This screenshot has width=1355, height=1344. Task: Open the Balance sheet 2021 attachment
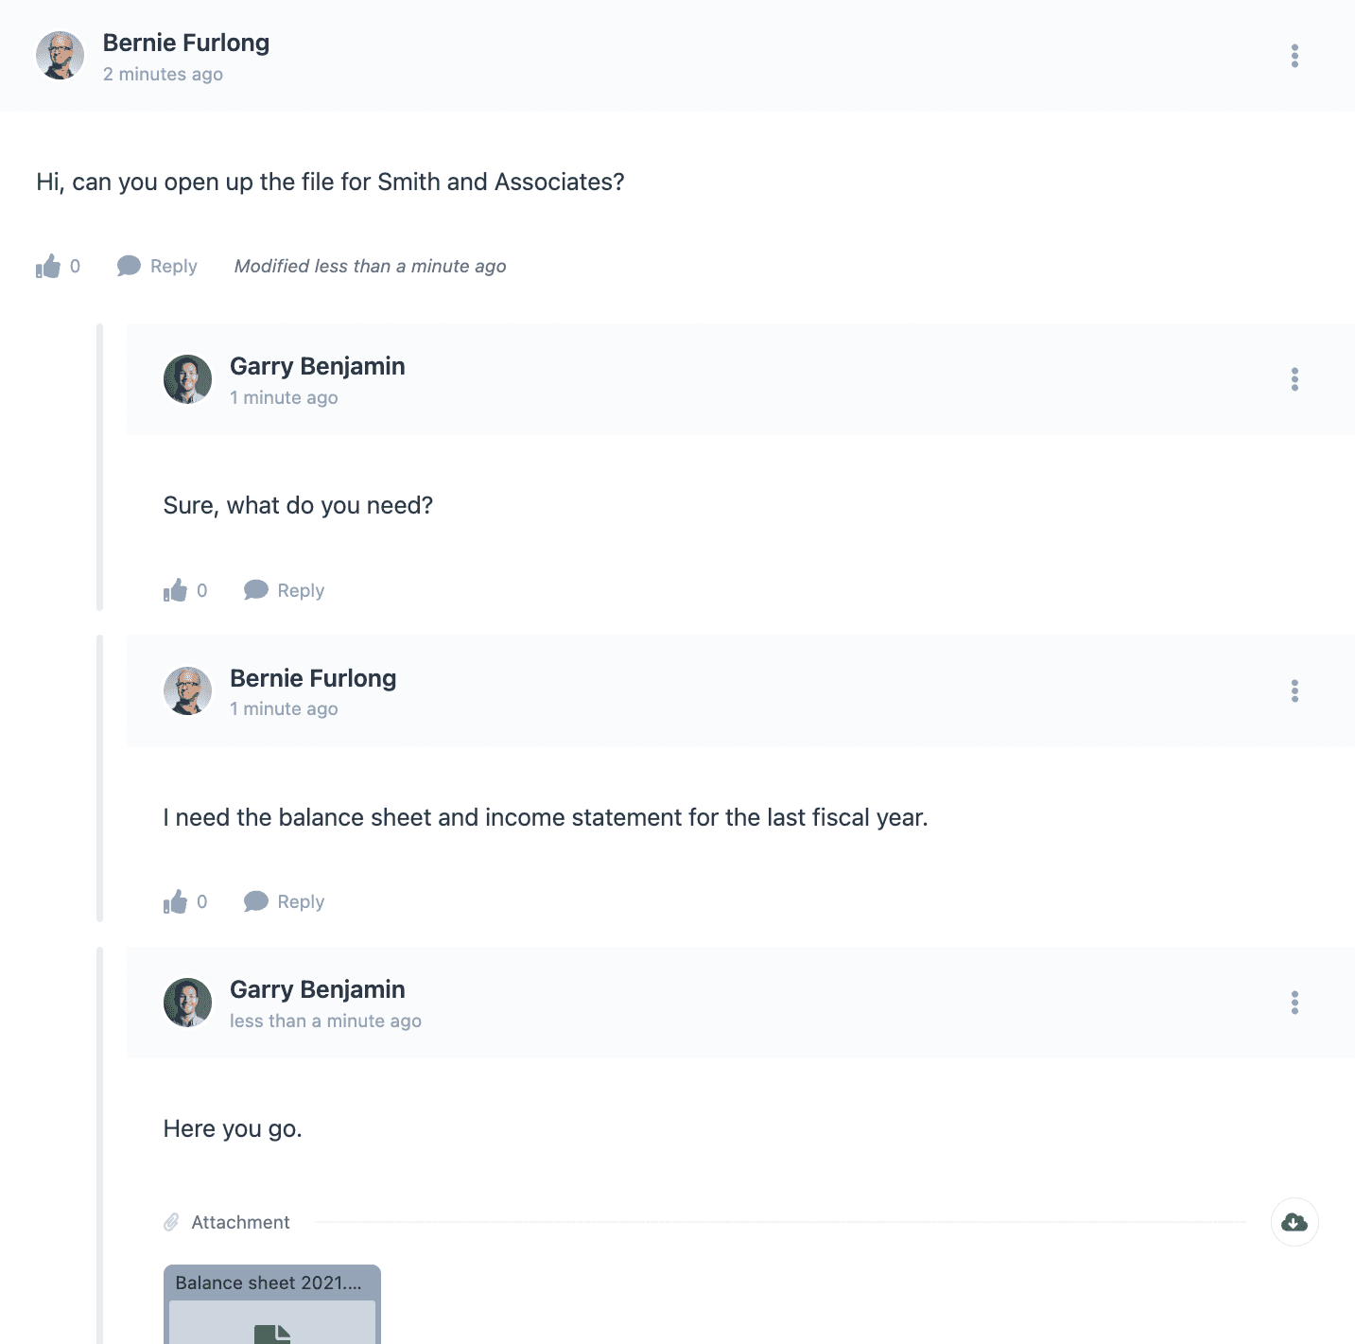(x=272, y=1304)
